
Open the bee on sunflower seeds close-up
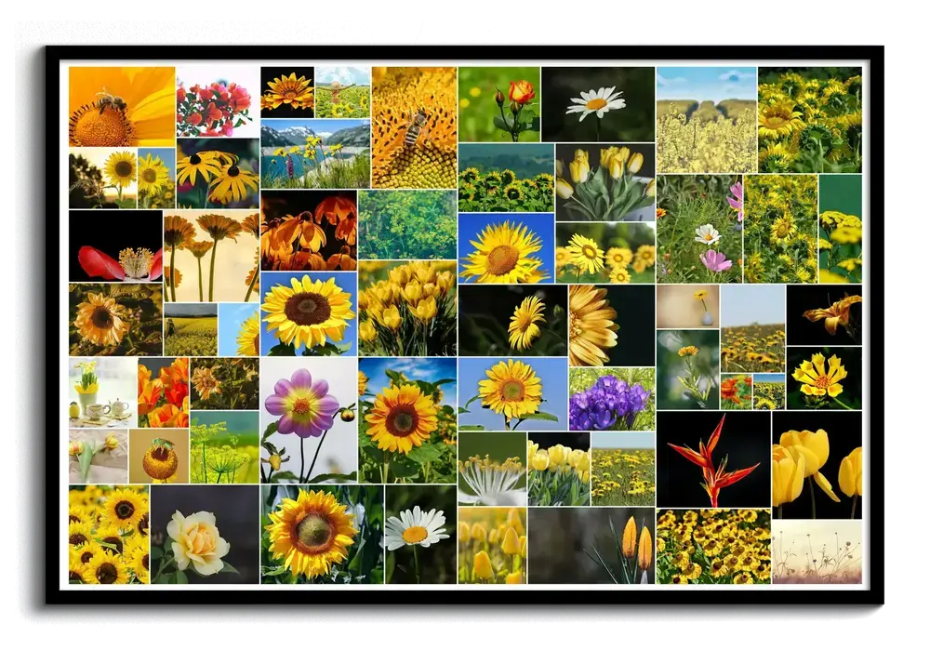(414, 127)
